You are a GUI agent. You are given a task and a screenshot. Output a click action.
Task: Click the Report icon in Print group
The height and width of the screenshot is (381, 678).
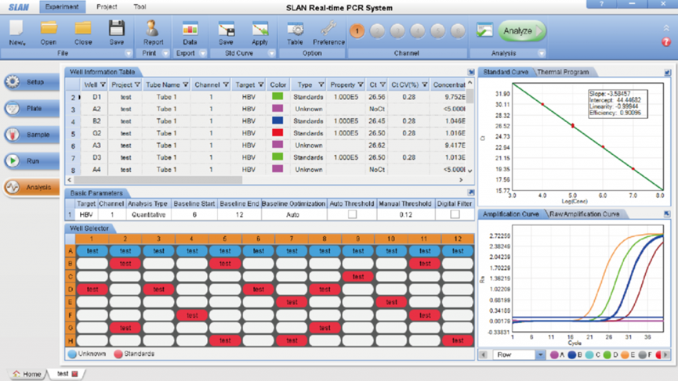153,31
